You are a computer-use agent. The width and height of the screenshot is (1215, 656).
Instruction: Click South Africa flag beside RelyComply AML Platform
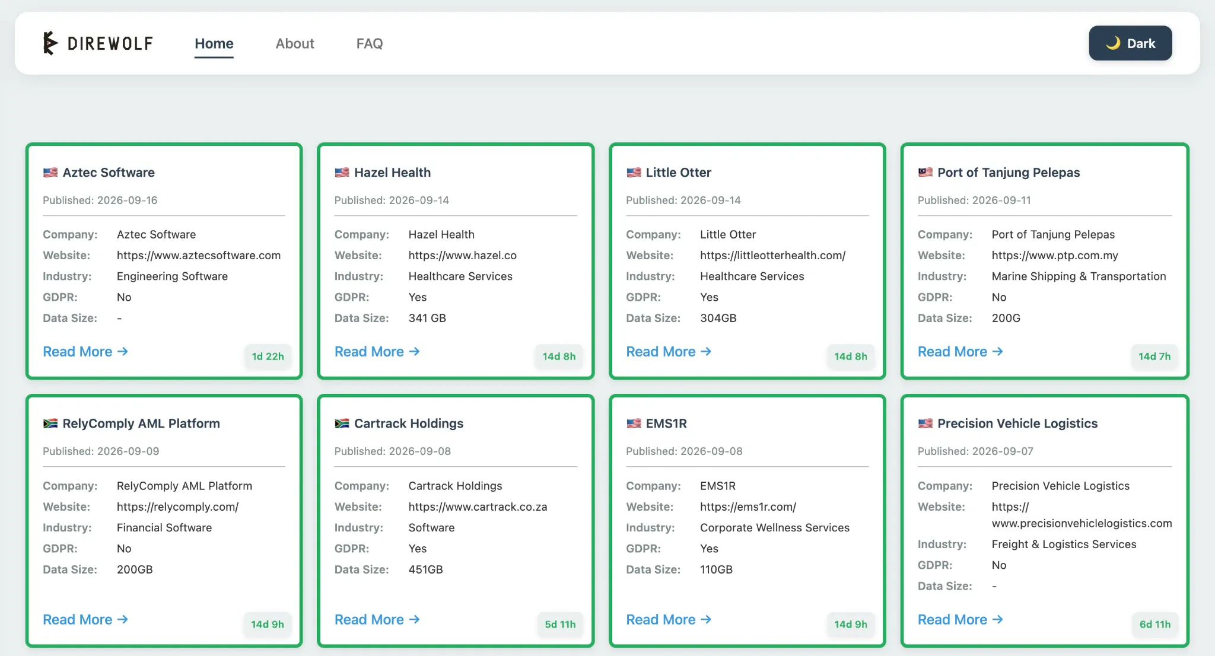pyautogui.click(x=50, y=423)
